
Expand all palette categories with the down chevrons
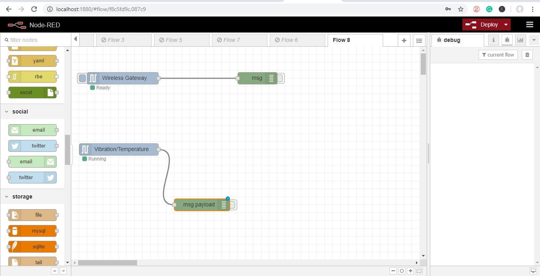tap(63, 271)
